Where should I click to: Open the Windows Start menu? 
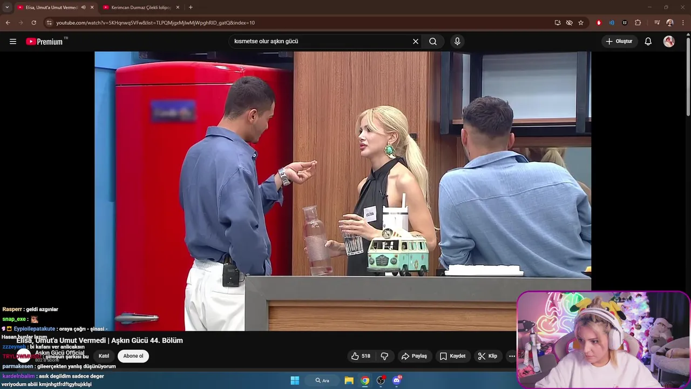point(295,380)
